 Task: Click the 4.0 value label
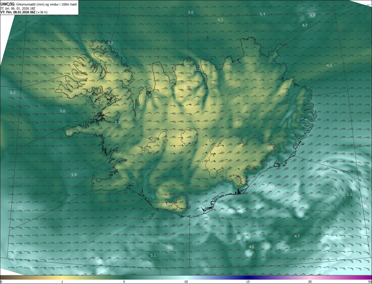point(252,247)
